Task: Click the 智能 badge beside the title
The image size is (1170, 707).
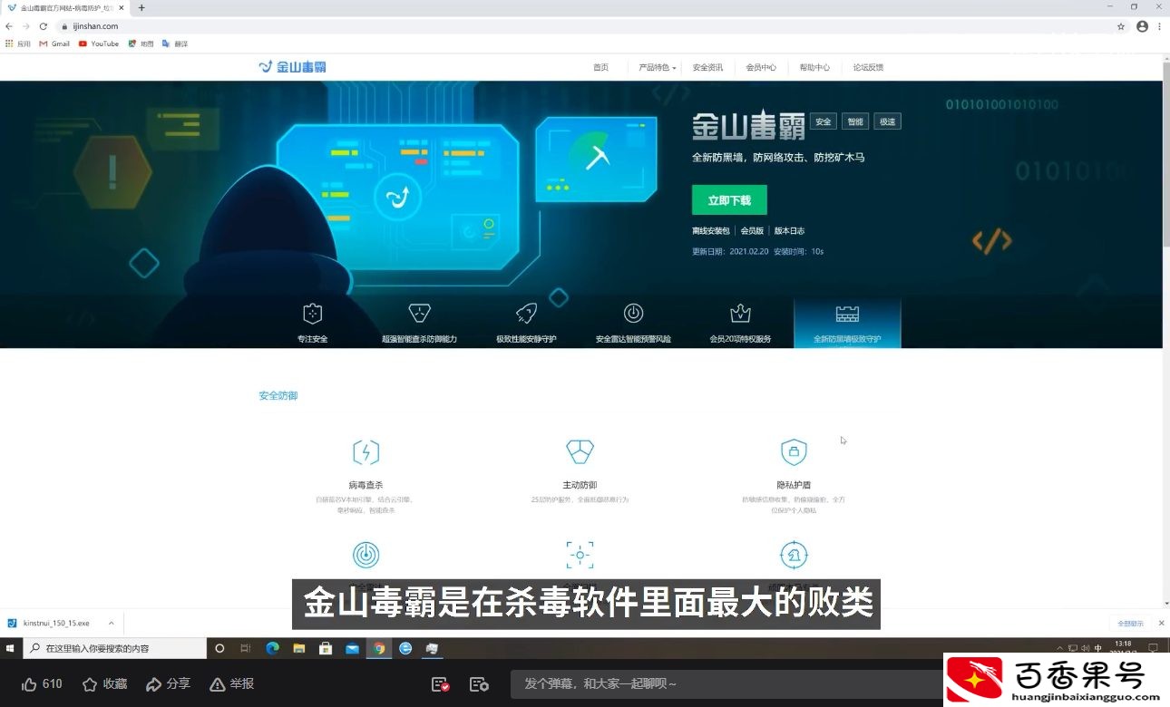Action: pyautogui.click(x=855, y=122)
